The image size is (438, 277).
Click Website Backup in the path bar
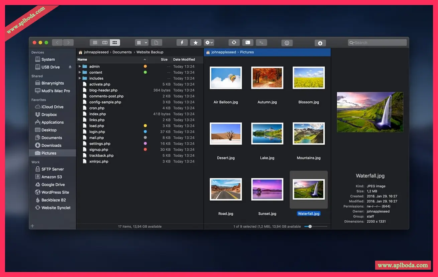pos(150,52)
